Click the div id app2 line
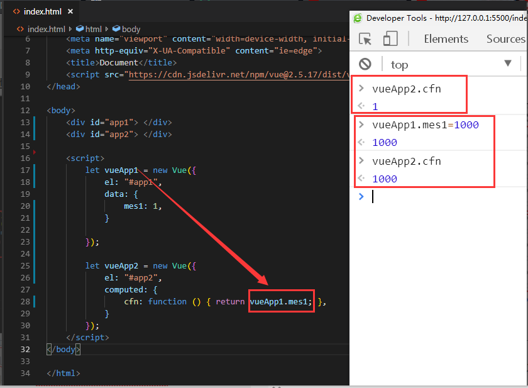528x388 pixels. (x=119, y=135)
